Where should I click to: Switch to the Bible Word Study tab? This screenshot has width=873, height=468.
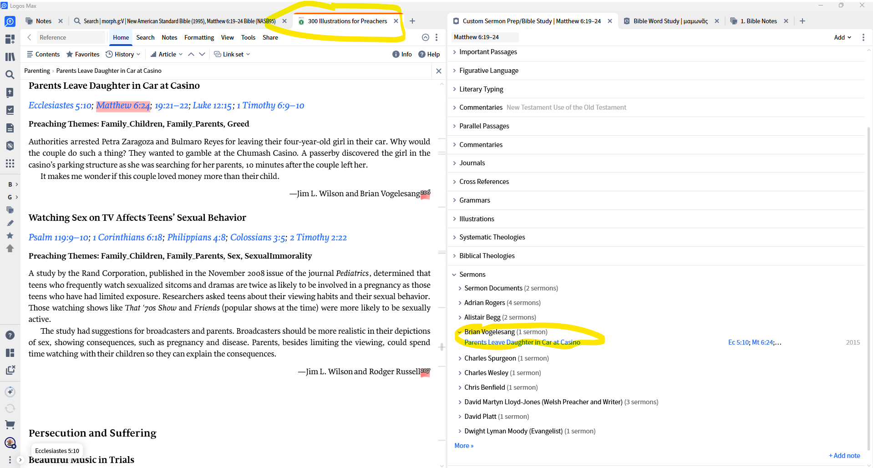click(670, 21)
